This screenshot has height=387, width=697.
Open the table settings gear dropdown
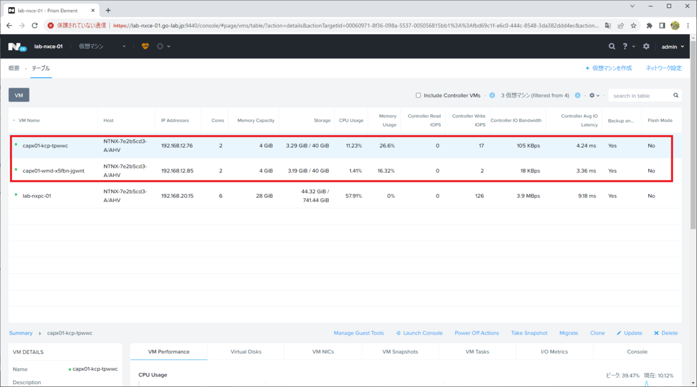pos(594,95)
